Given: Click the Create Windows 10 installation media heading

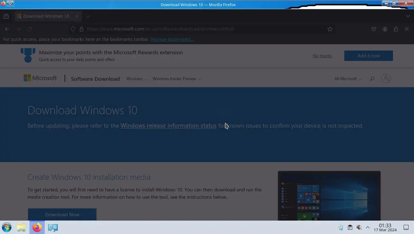Looking at the screenshot, I should 89,177.
